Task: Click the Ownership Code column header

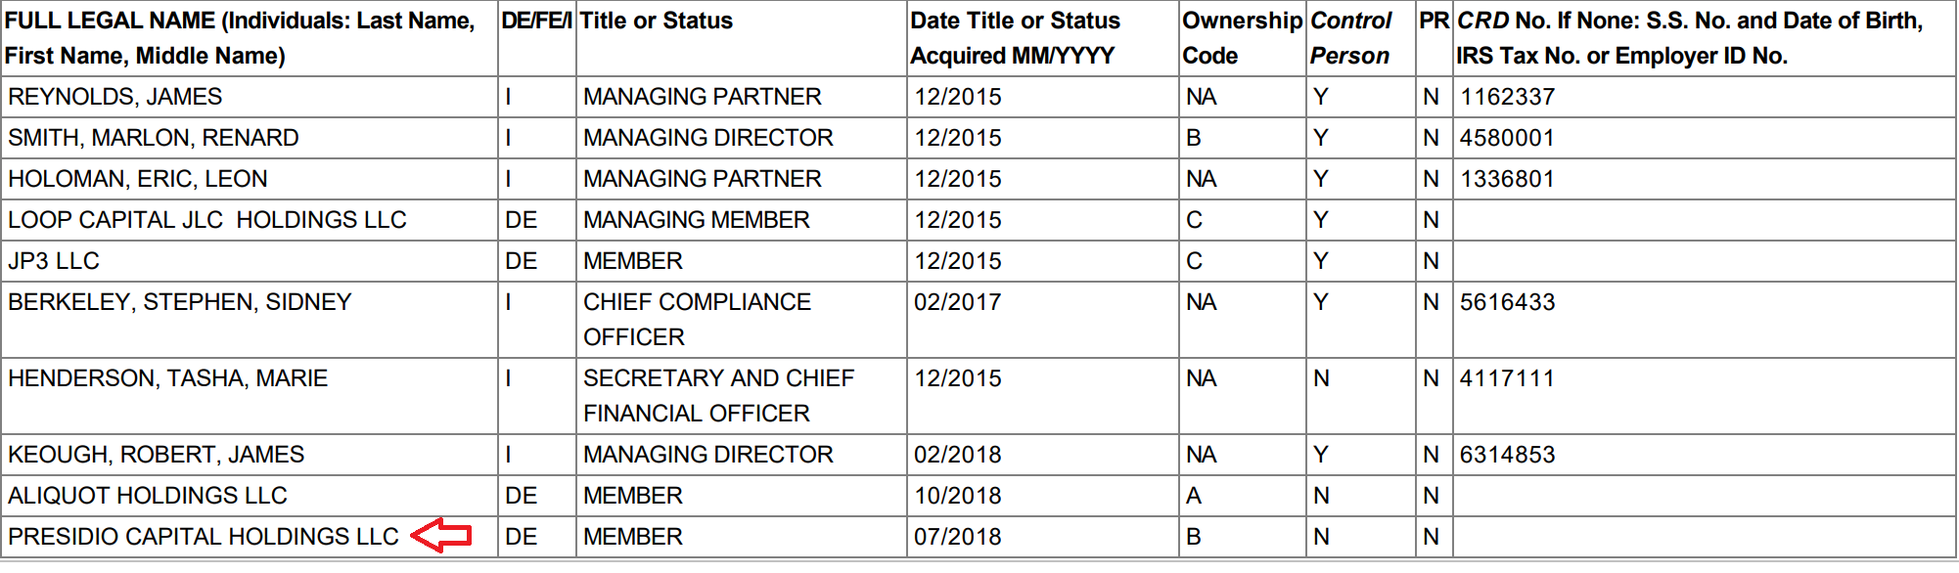Action: tap(1242, 38)
